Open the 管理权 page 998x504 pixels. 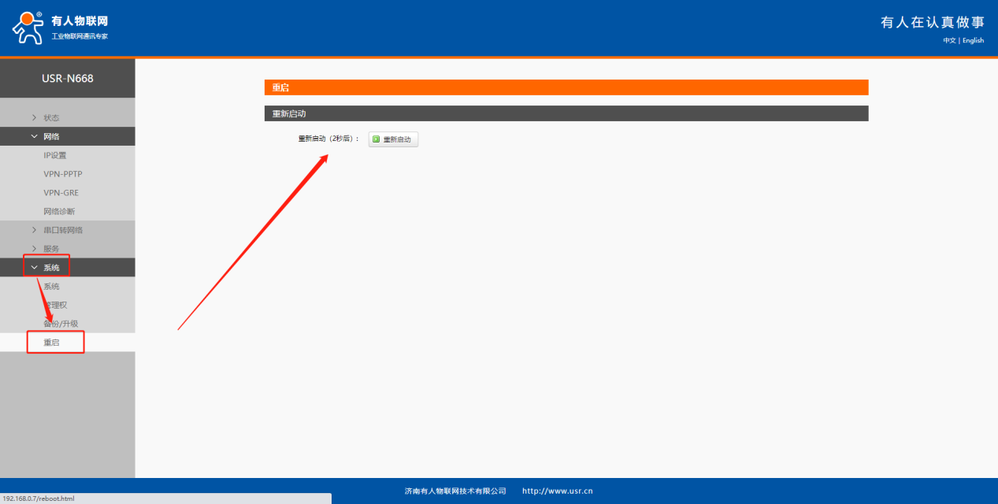pos(54,305)
